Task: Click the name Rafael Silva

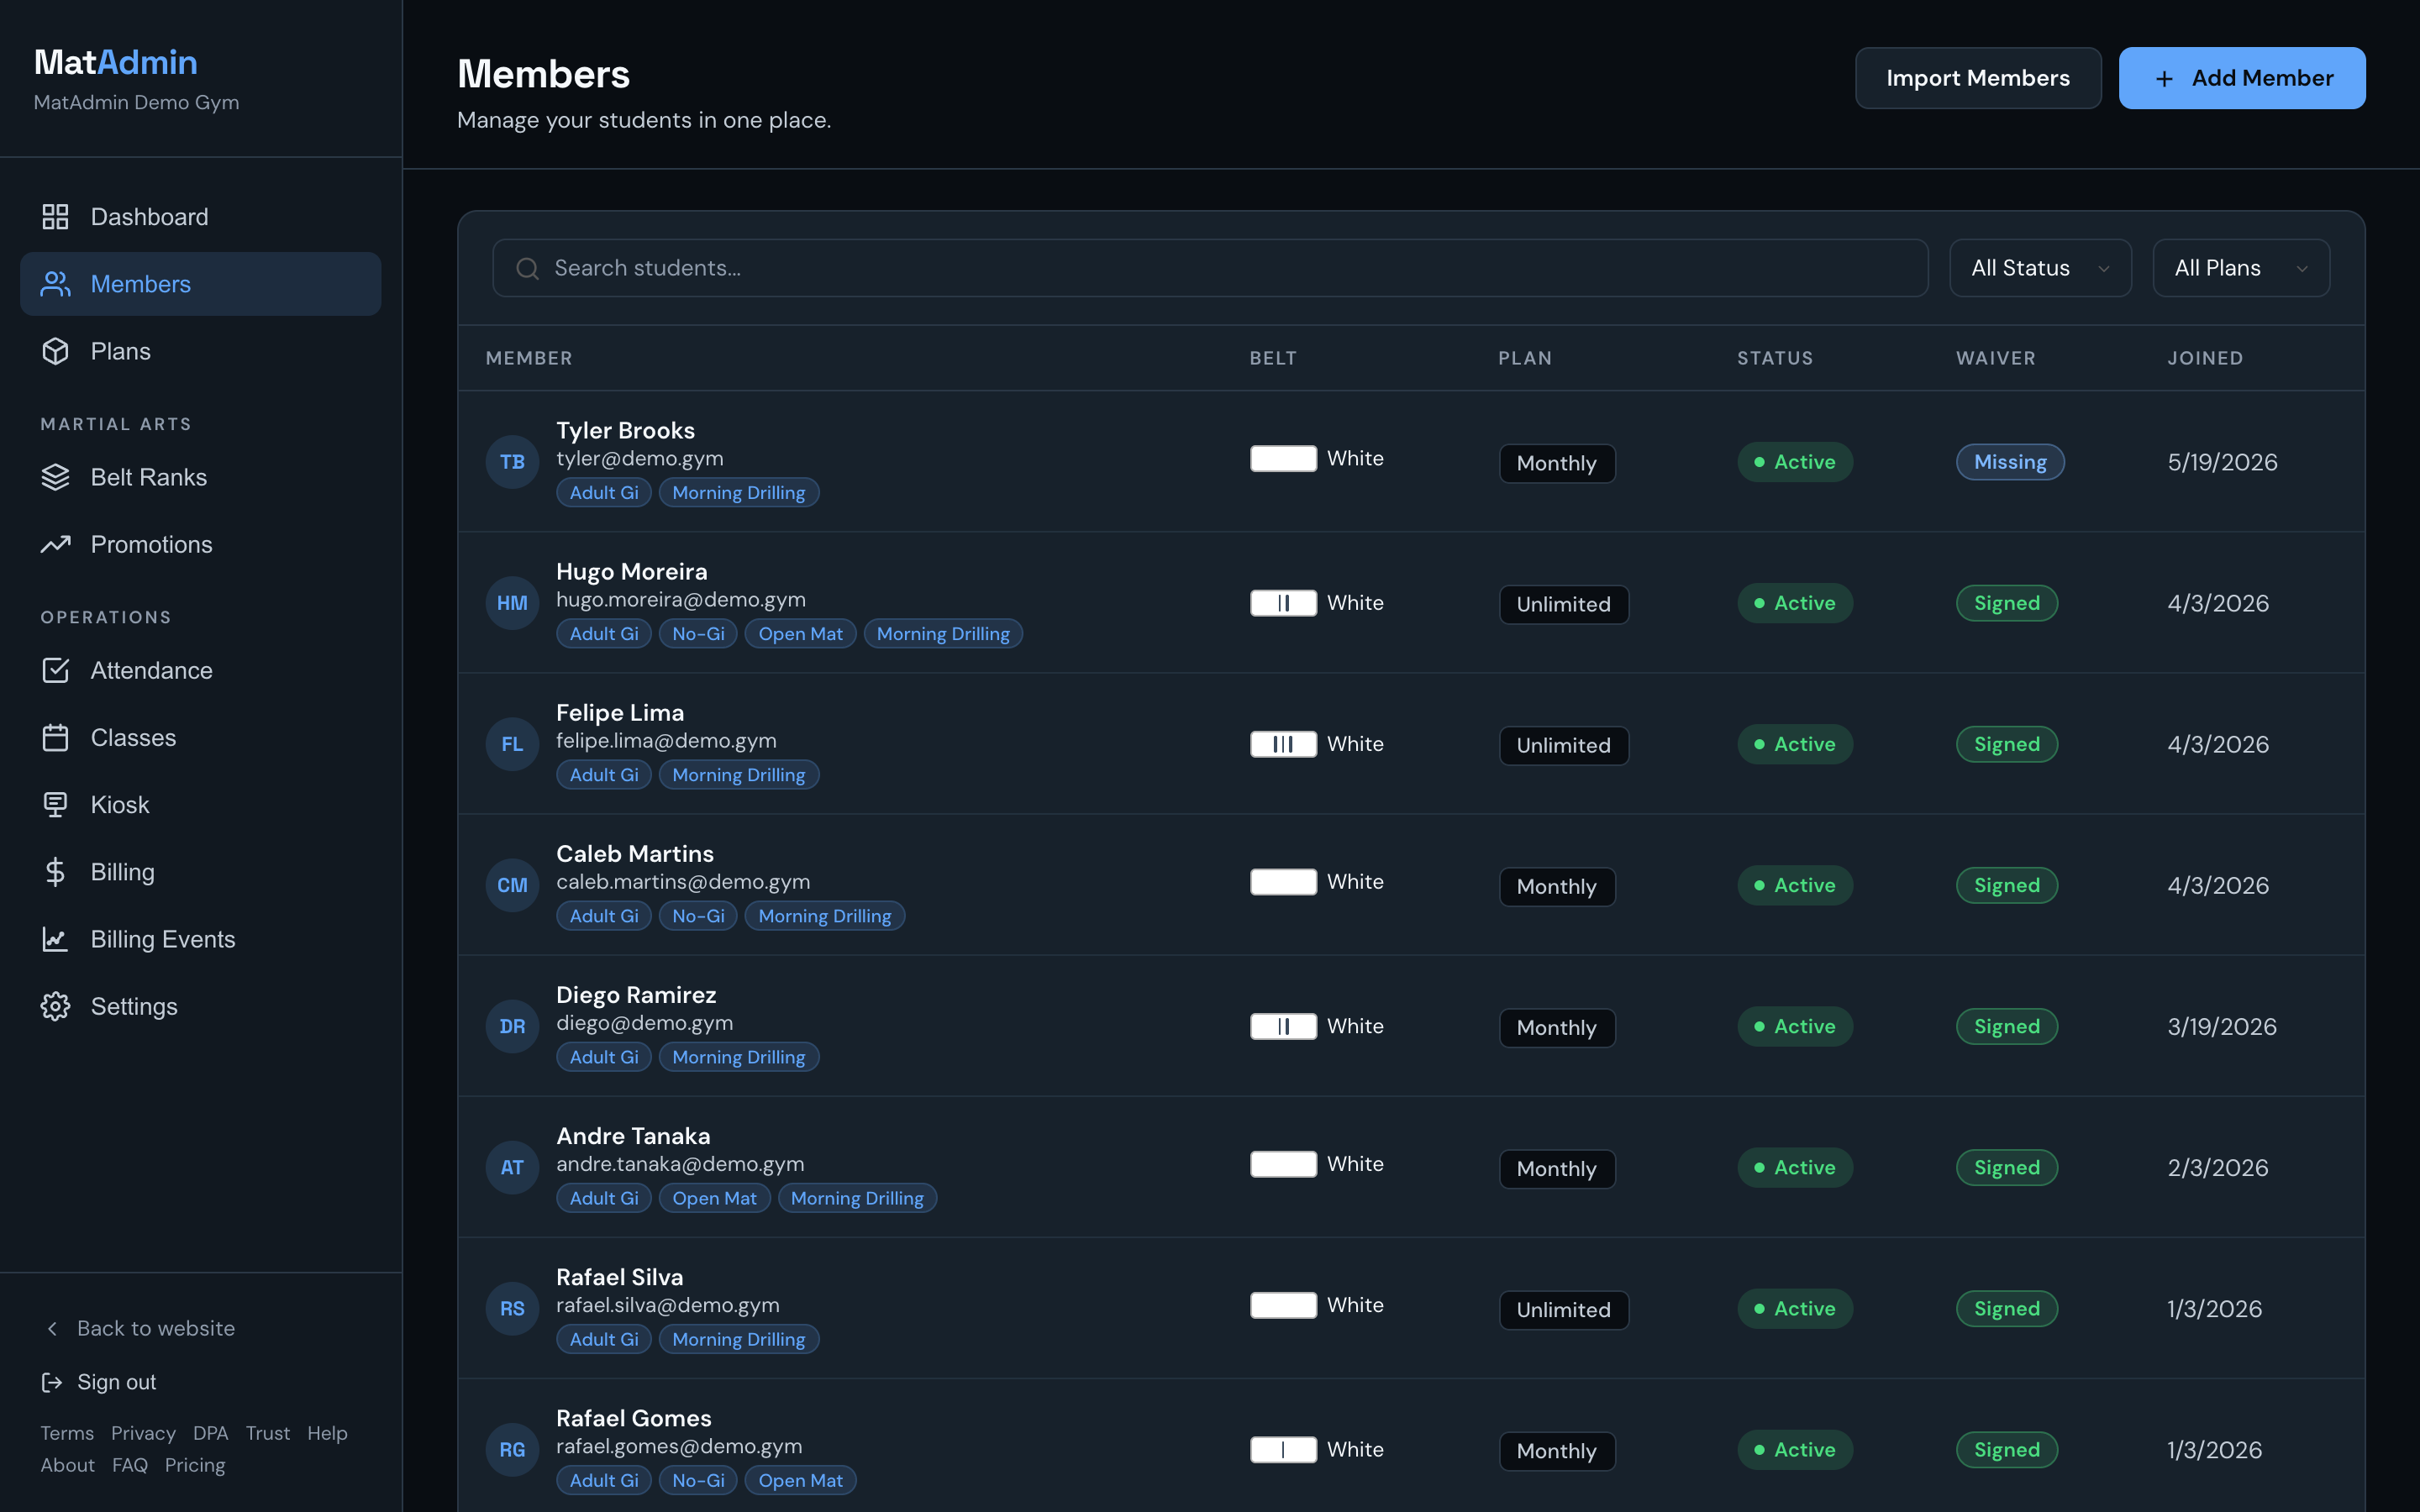Action: coord(620,1277)
